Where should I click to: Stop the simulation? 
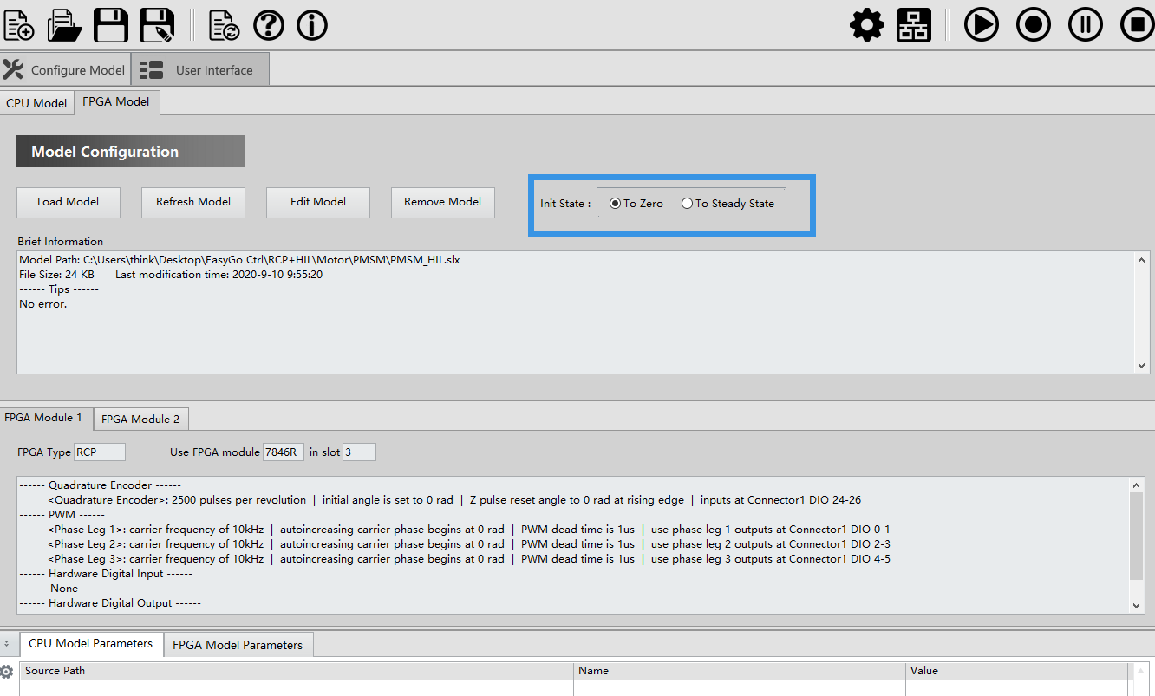click(1138, 24)
